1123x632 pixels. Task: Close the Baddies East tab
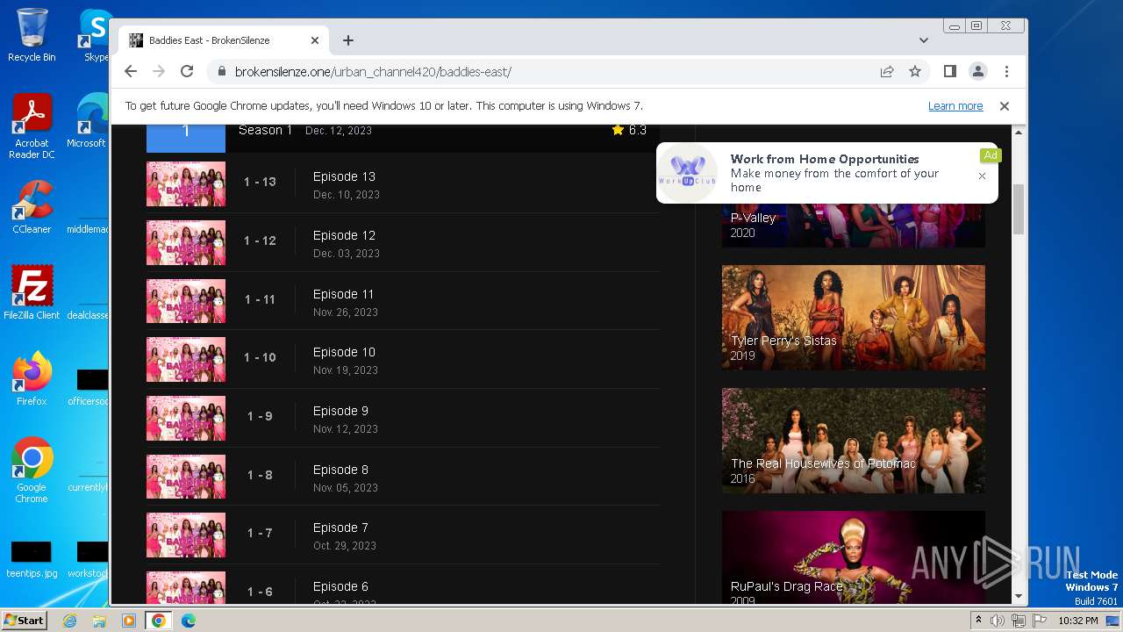pos(315,40)
